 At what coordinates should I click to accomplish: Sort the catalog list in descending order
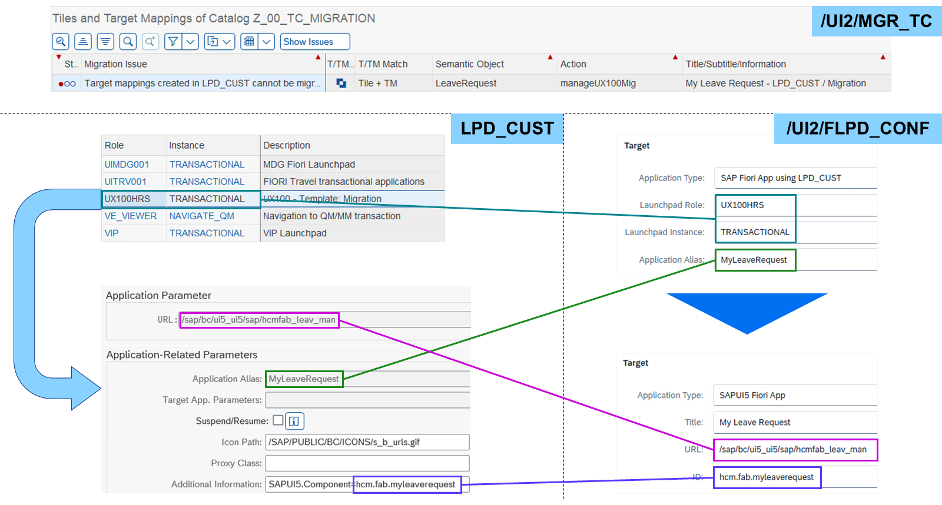(105, 42)
